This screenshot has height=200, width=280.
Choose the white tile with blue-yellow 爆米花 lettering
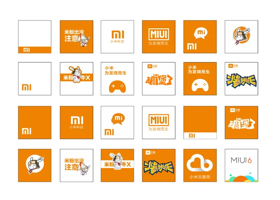(241, 78)
